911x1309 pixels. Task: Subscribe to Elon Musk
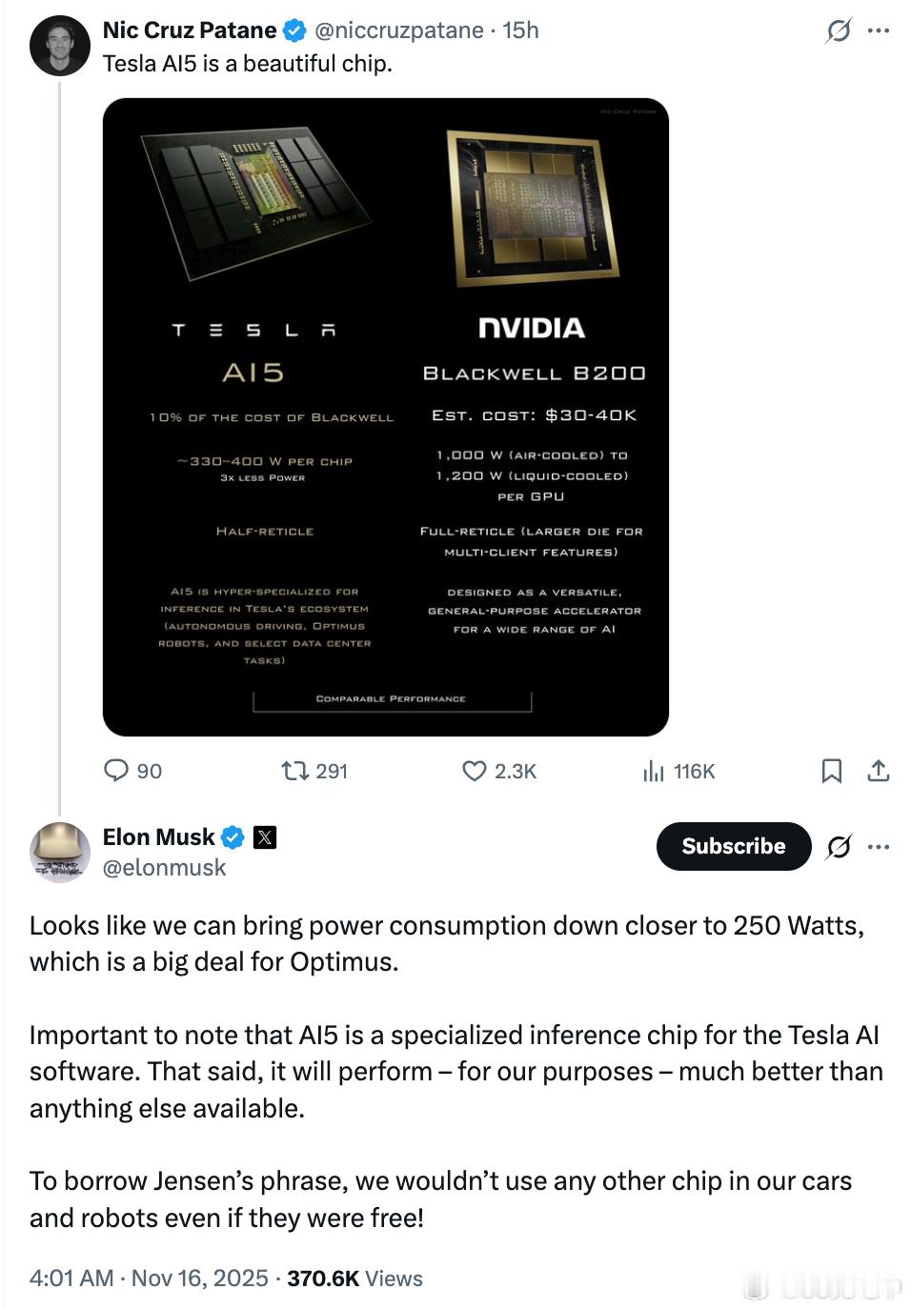[x=734, y=846]
